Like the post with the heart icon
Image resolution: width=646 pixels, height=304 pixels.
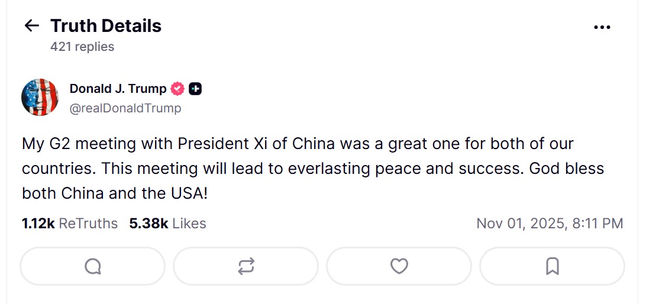(x=399, y=267)
